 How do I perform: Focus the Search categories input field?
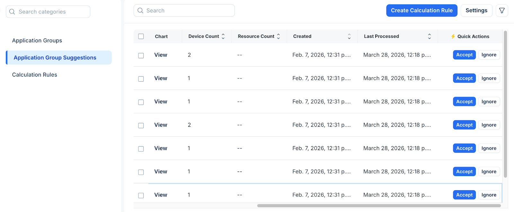(x=51, y=12)
